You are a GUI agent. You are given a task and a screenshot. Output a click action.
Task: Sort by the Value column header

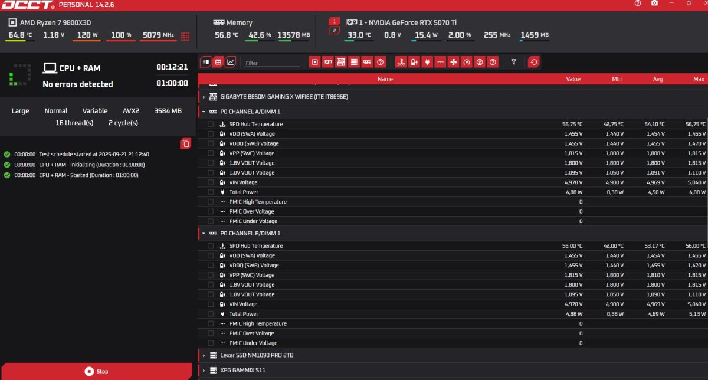click(x=573, y=79)
